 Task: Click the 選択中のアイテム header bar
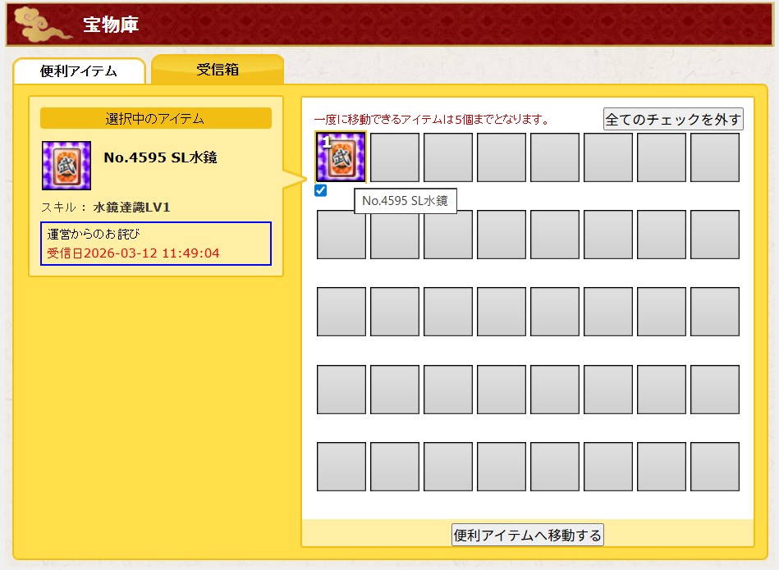tap(155, 118)
